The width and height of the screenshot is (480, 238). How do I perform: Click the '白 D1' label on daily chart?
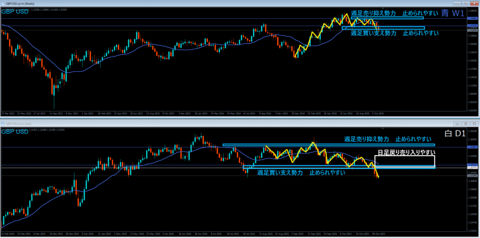[454, 133]
